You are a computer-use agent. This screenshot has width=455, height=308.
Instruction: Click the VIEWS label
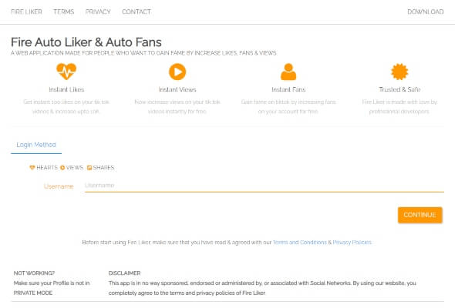[75, 167]
